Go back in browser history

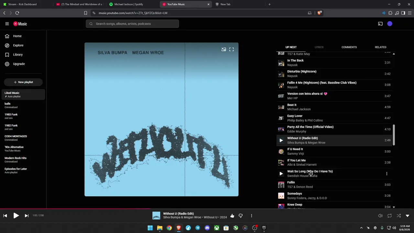[4, 13]
